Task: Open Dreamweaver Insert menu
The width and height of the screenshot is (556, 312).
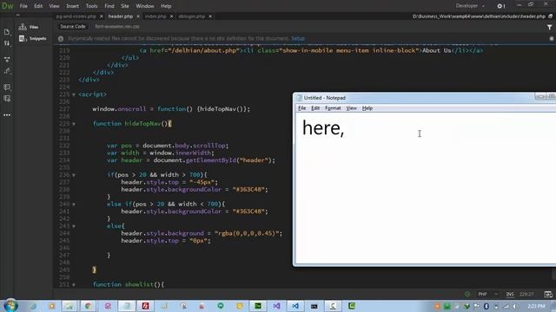Action: pos(72,6)
